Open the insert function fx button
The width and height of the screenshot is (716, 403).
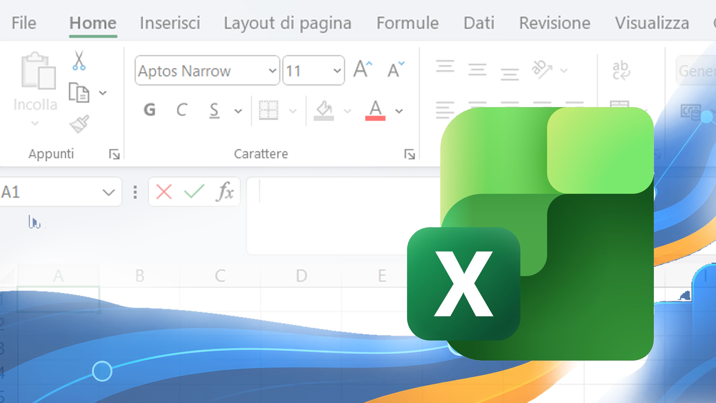pyautogui.click(x=225, y=191)
